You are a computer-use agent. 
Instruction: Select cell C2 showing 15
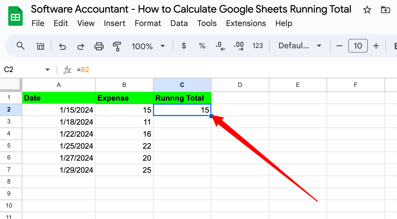click(182, 110)
